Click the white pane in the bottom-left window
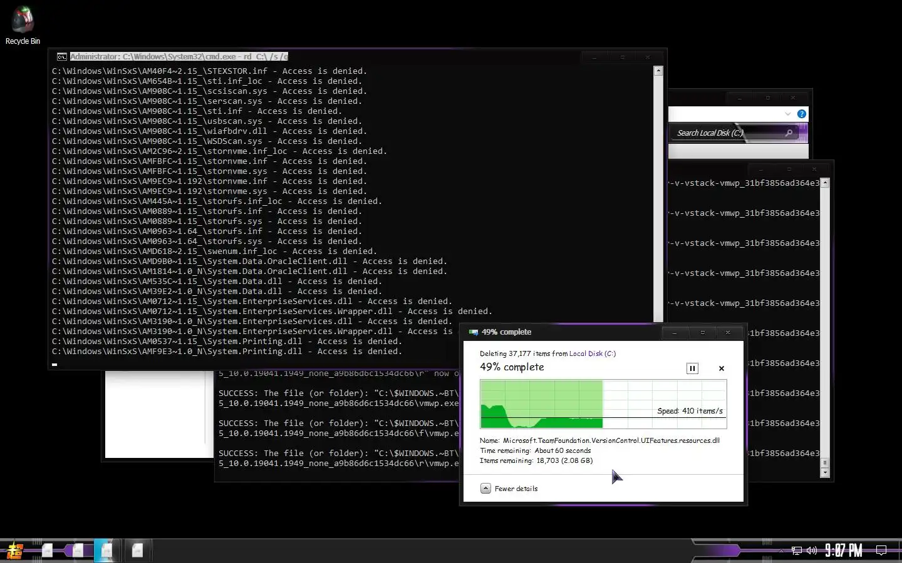This screenshot has height=563, width=902. click(158, 414)
